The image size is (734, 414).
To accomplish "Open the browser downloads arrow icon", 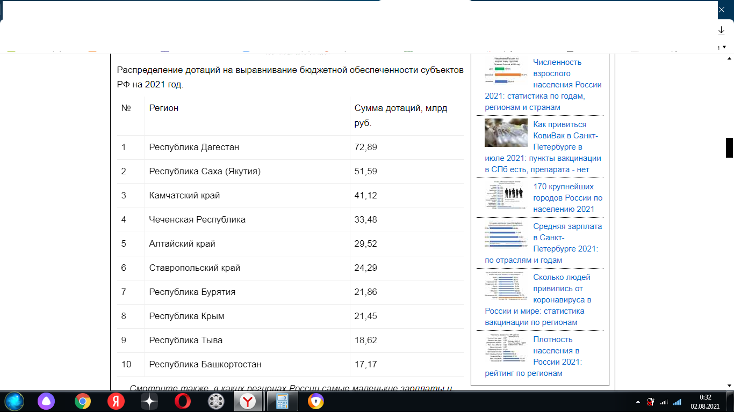I will point(722,31).
